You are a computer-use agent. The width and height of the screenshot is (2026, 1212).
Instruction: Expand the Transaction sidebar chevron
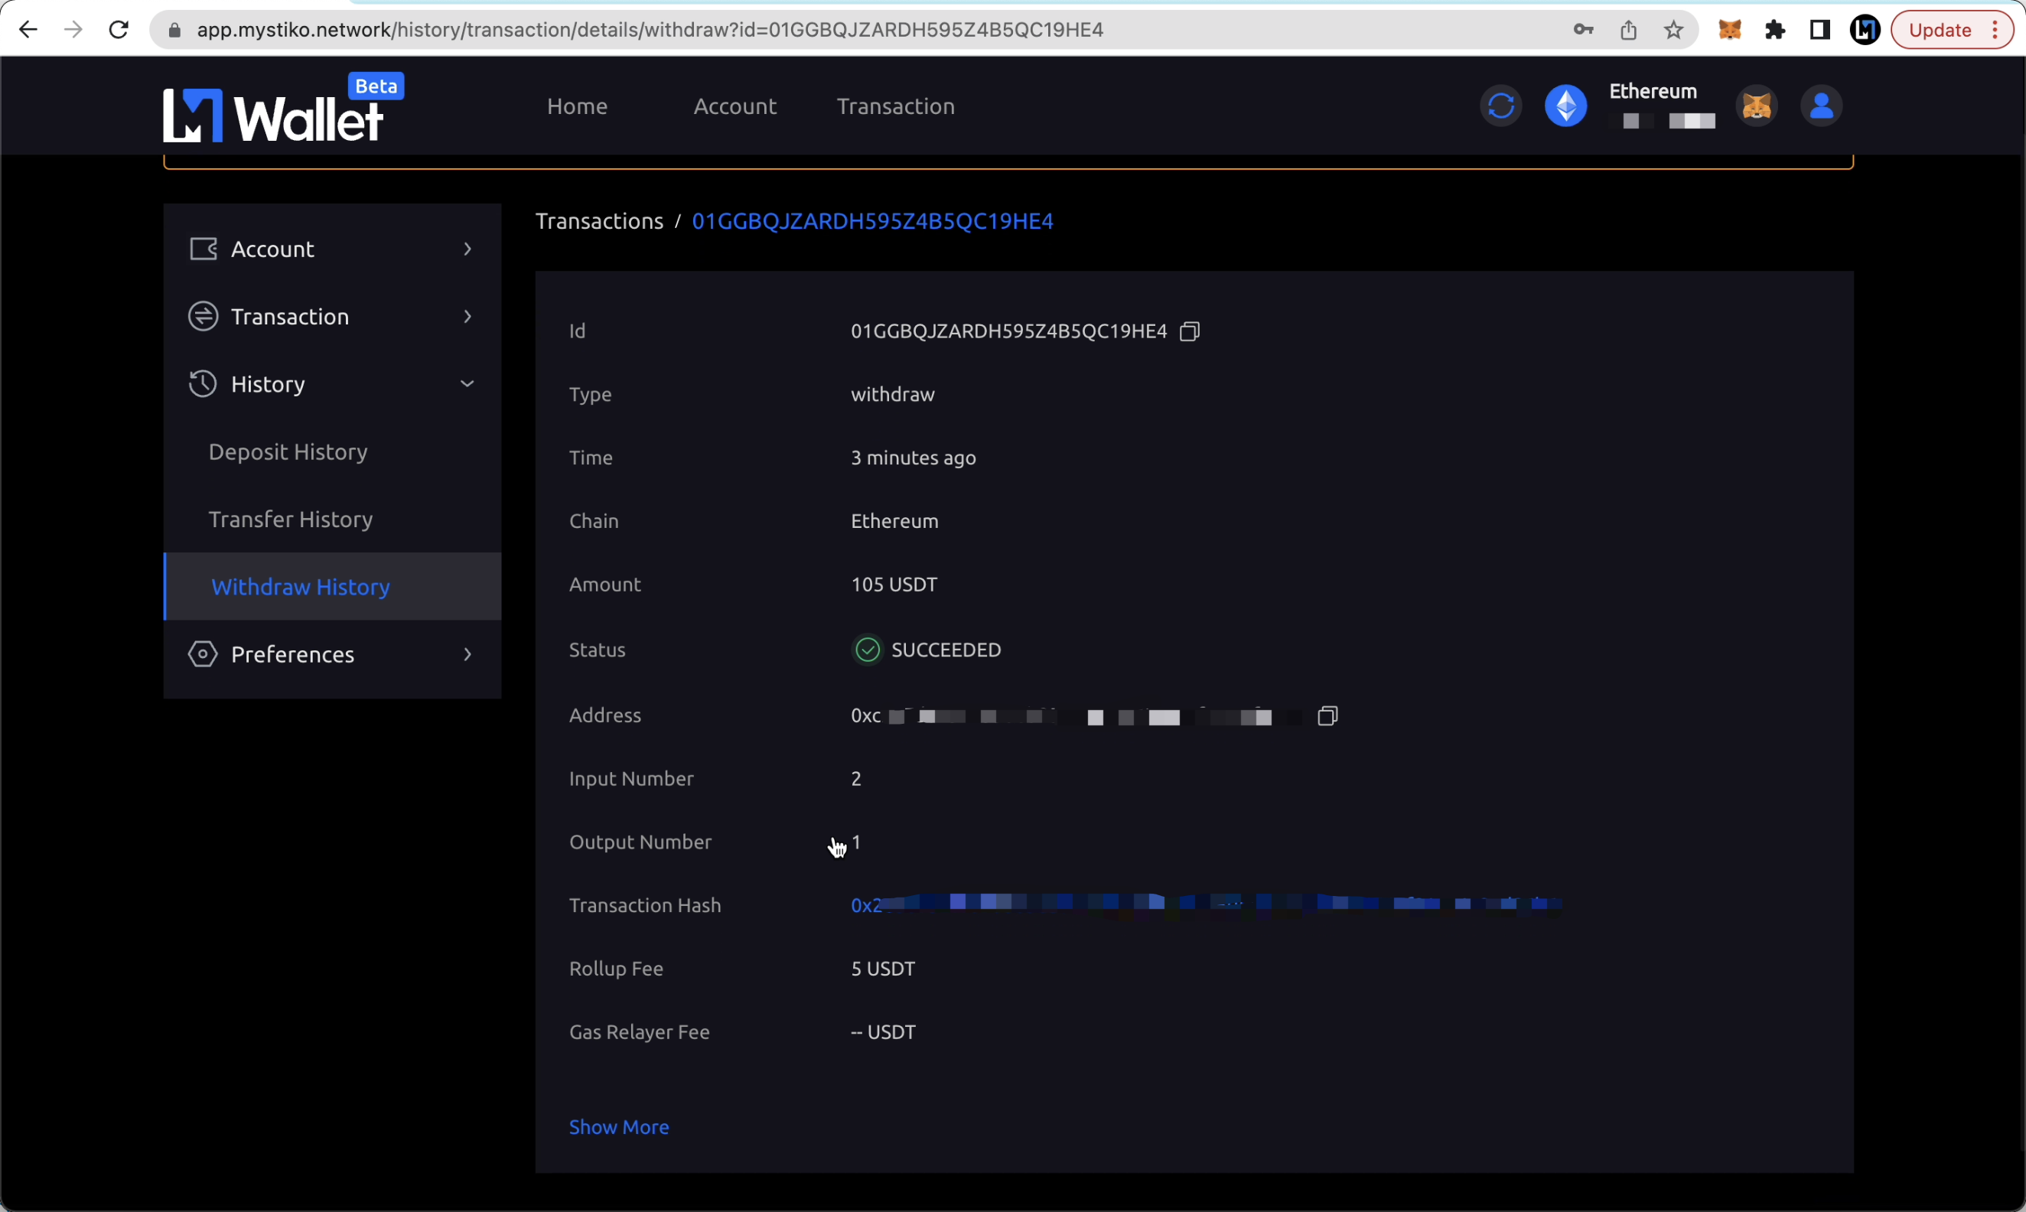(x=467, y=316)
